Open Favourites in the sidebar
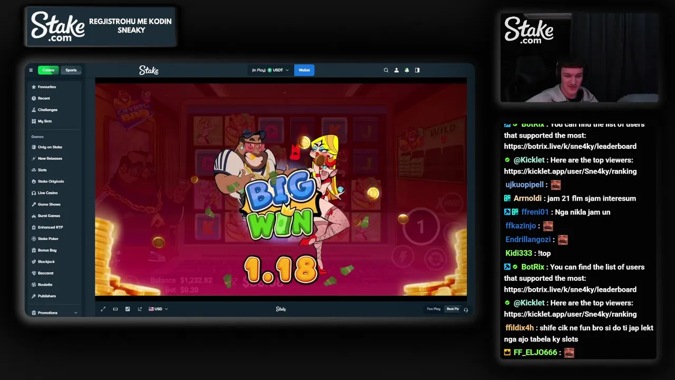This screenshot has width=675, height=380. pyautogui.click(x=46, y=87)
